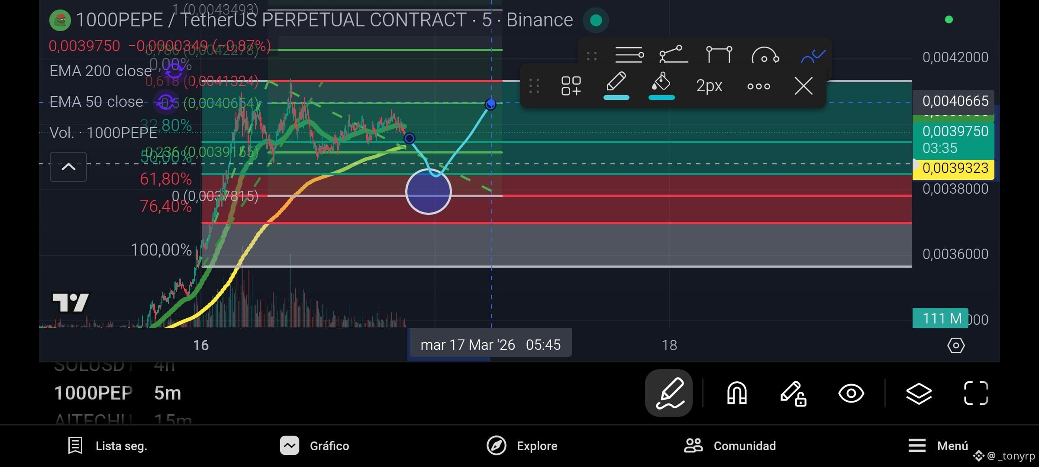Tap the green market status dot beside Binance

[596, 20]
